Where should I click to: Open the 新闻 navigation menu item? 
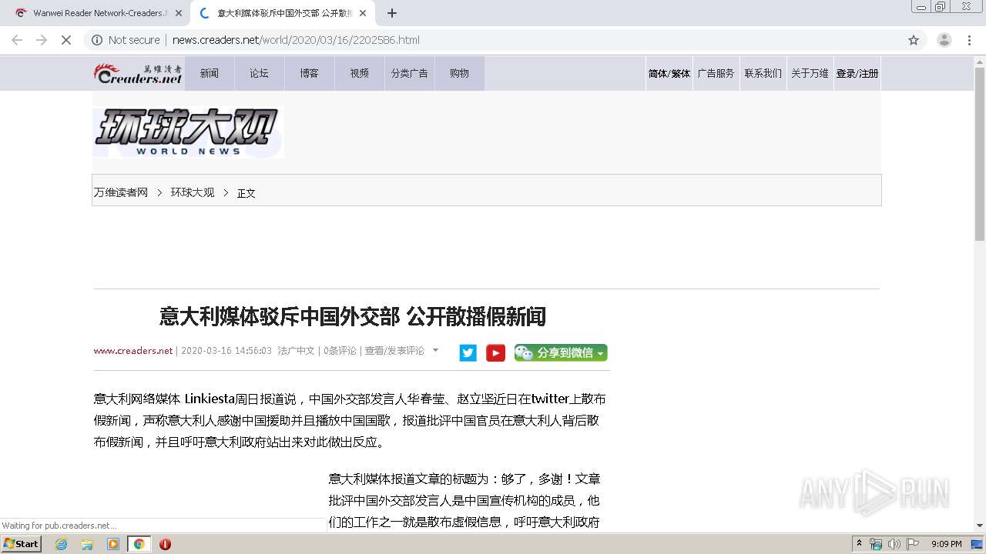(x=210, y=74)
